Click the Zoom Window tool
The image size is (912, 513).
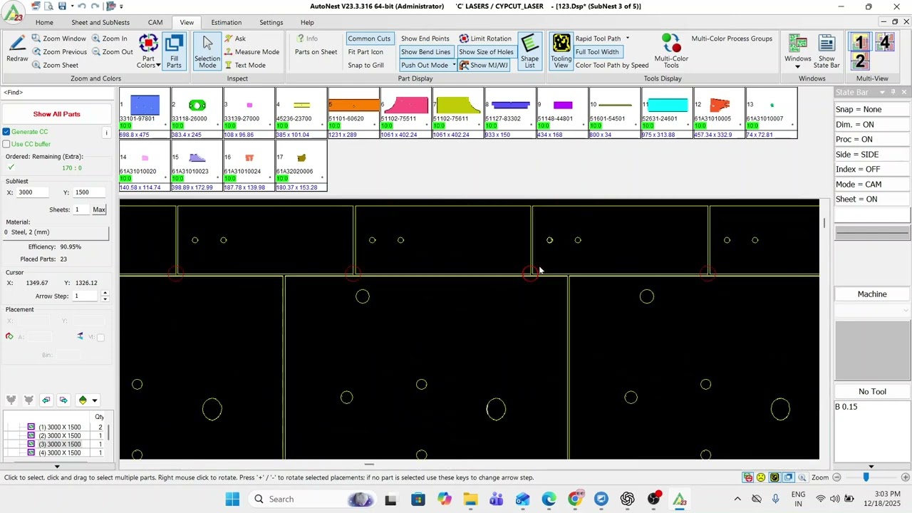click(x=58, y=38)
